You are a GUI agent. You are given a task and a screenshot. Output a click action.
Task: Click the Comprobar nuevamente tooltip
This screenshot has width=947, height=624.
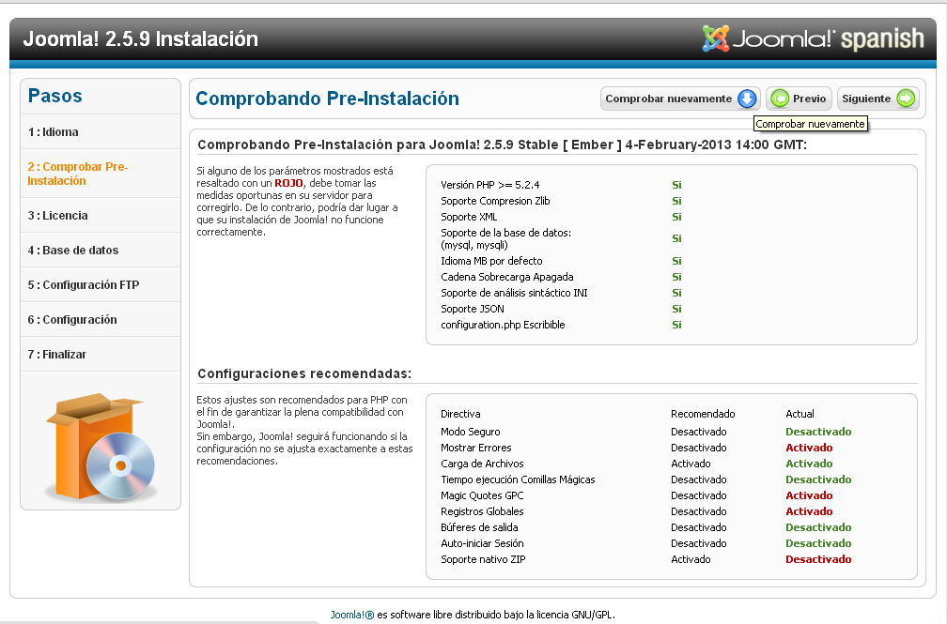pyautogui.click(x=811, y=124)
